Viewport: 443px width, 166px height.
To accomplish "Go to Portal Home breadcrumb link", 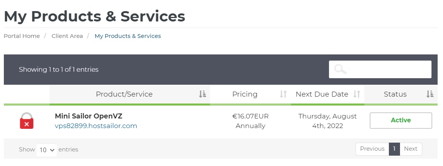I will click(x=22, y=36).
